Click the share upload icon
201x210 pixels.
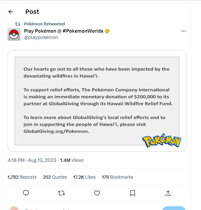click(168, 193)
